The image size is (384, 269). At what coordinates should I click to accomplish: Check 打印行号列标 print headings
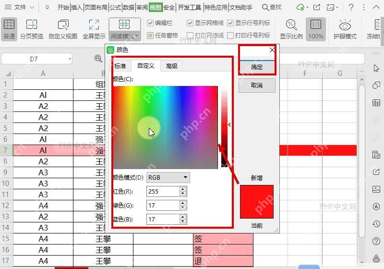(x=230, y=36)
